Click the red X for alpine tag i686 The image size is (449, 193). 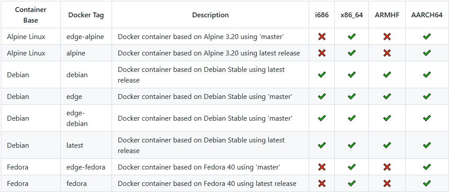click(x=322, y=53)
